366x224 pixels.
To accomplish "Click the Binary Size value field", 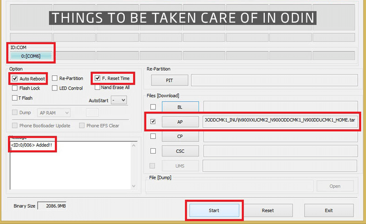I will 52,206.
